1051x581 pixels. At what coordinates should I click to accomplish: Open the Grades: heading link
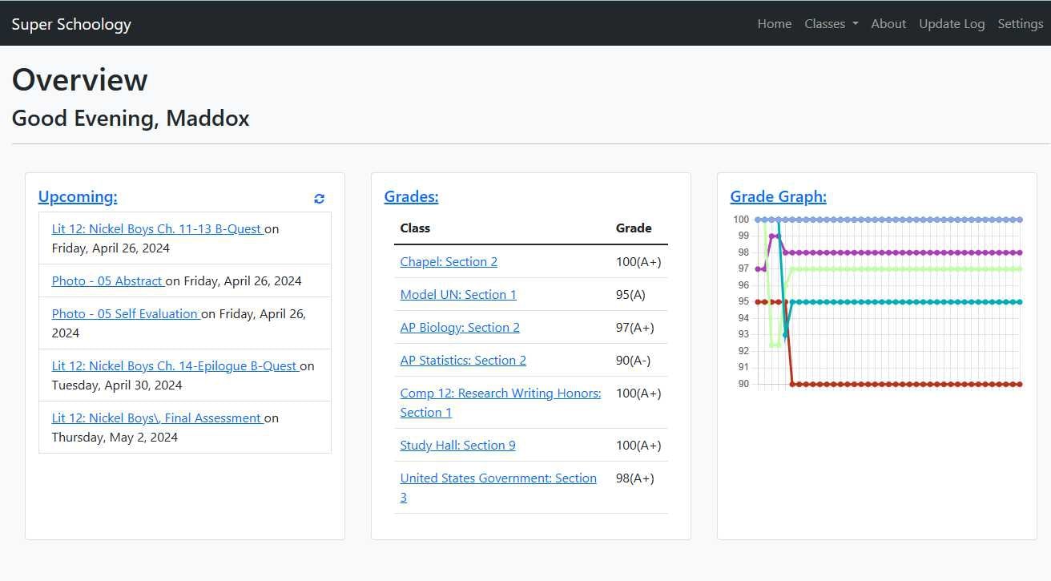pos(411,196)
